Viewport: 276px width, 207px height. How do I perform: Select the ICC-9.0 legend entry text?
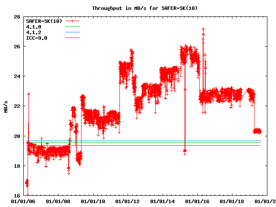click(37, 38)
